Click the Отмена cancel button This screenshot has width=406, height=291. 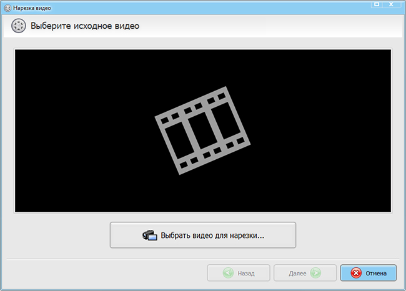coord(368,273)
